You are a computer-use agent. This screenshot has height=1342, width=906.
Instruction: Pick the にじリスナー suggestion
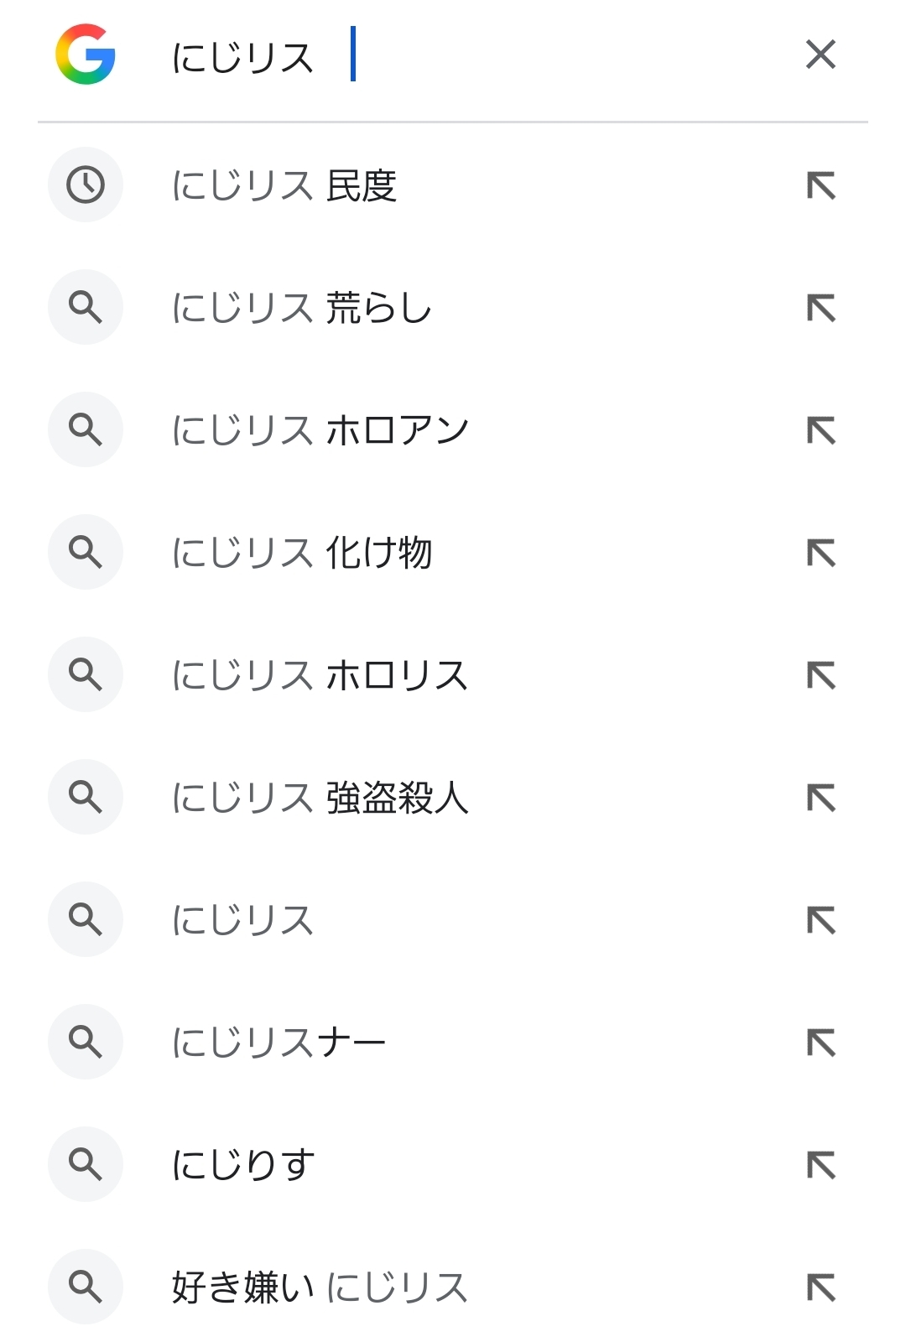[279, 1043]
